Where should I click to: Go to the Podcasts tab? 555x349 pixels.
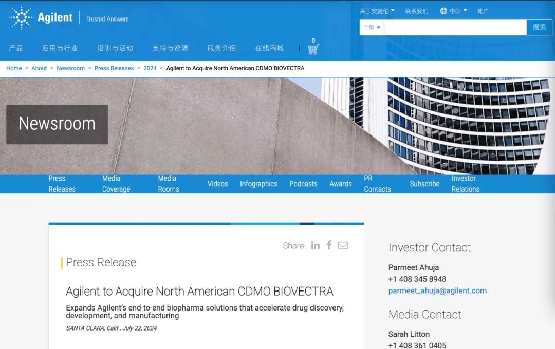(303, 184)
